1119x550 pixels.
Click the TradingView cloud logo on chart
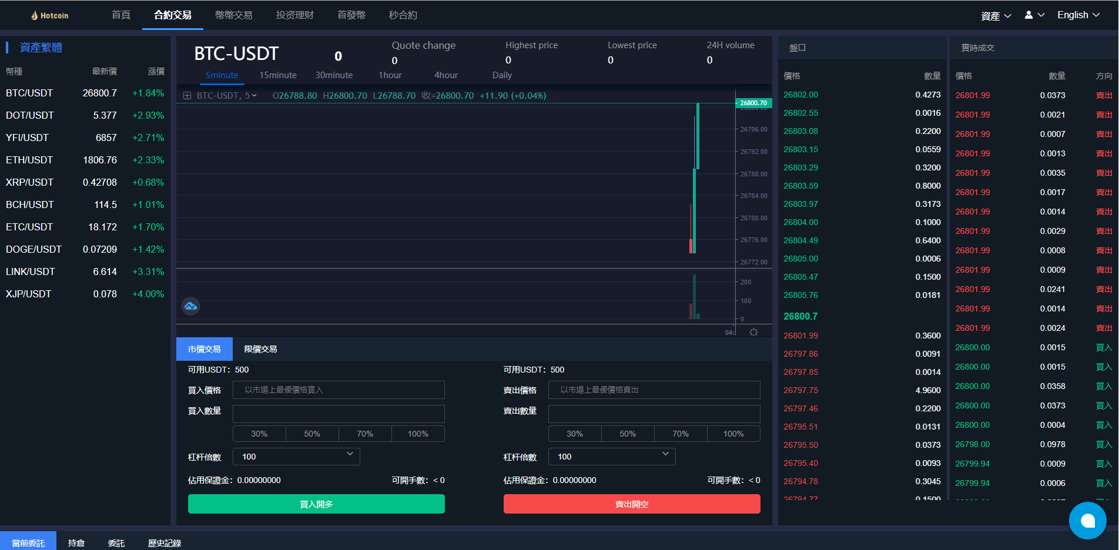[190, 306]
